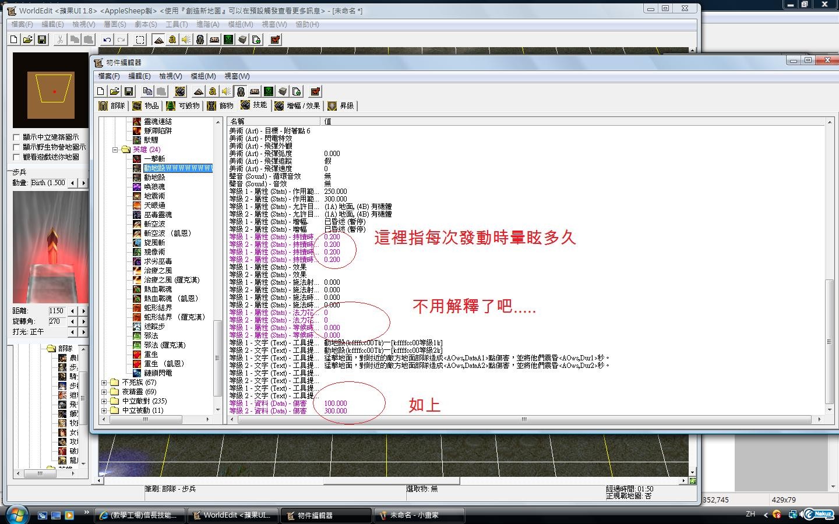Click gray cube icon in Object Editor toolbar
The height and width of the screenshot is (524, 839).
[x=283, y=91]
